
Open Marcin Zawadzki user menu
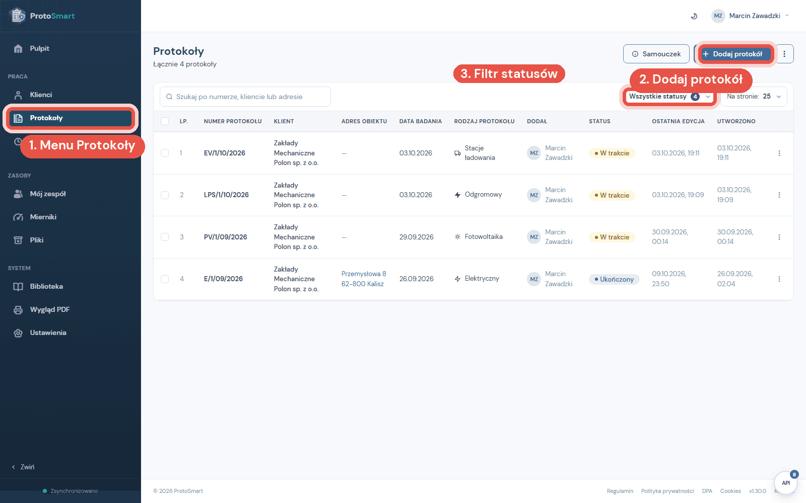750,16
